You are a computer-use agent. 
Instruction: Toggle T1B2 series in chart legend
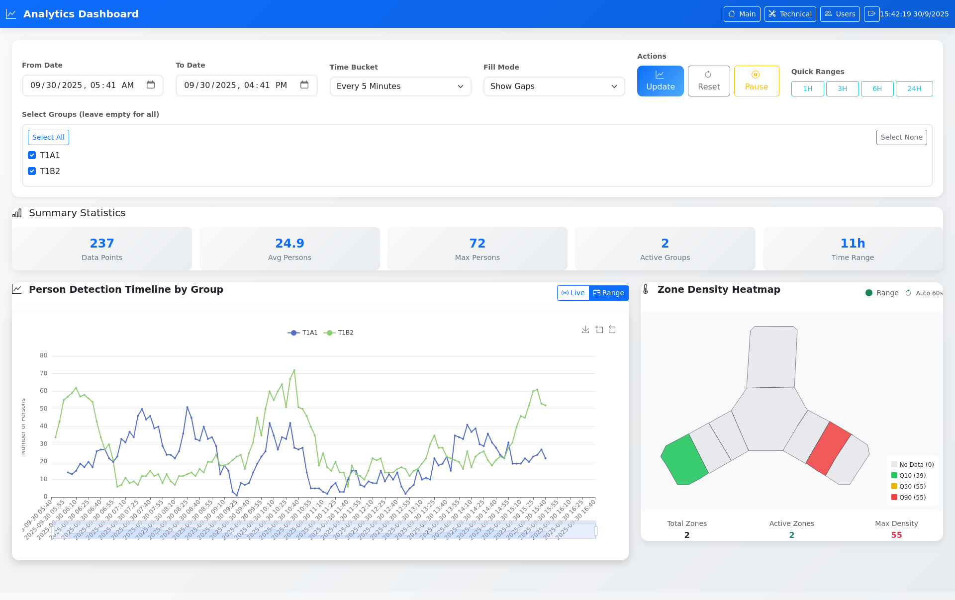point(339,333)
